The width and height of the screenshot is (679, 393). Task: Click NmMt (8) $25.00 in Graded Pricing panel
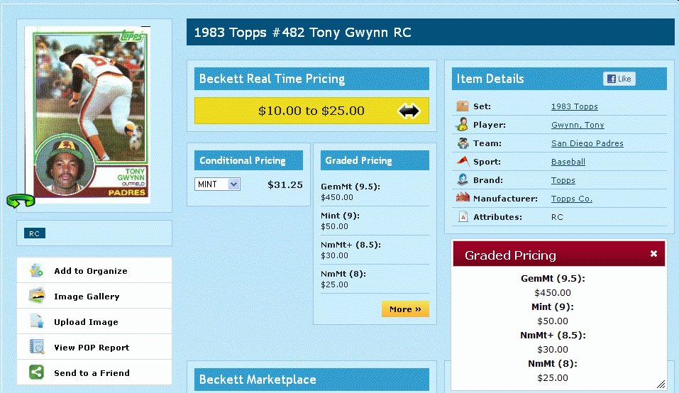[x=375, y=279]
